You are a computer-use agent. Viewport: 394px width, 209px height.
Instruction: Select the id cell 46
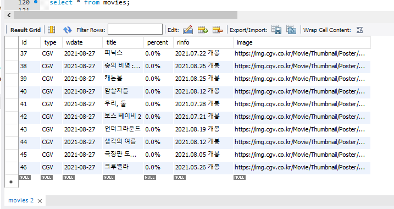(29, 167)
